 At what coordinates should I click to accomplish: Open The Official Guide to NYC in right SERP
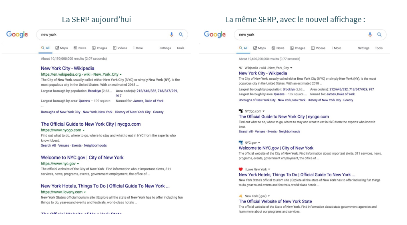point(284,117)
